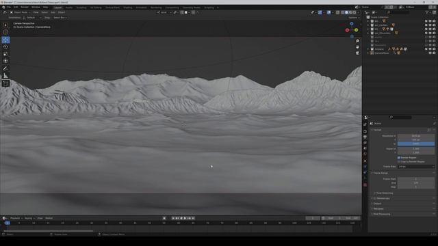
Task: Switch to the Sculpting workspace tab
Action: (81, 8)
